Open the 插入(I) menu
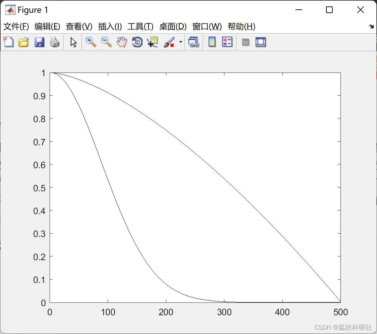The image size is (377, 334). coord(110,26)
